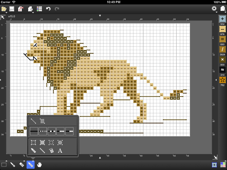Select the text backstitch tool A

point(60,151)
